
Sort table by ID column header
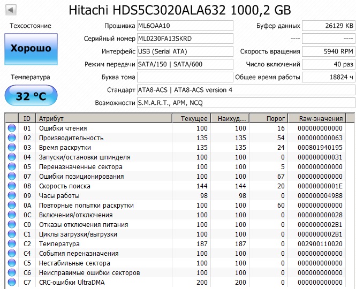(x=27, y=118)
